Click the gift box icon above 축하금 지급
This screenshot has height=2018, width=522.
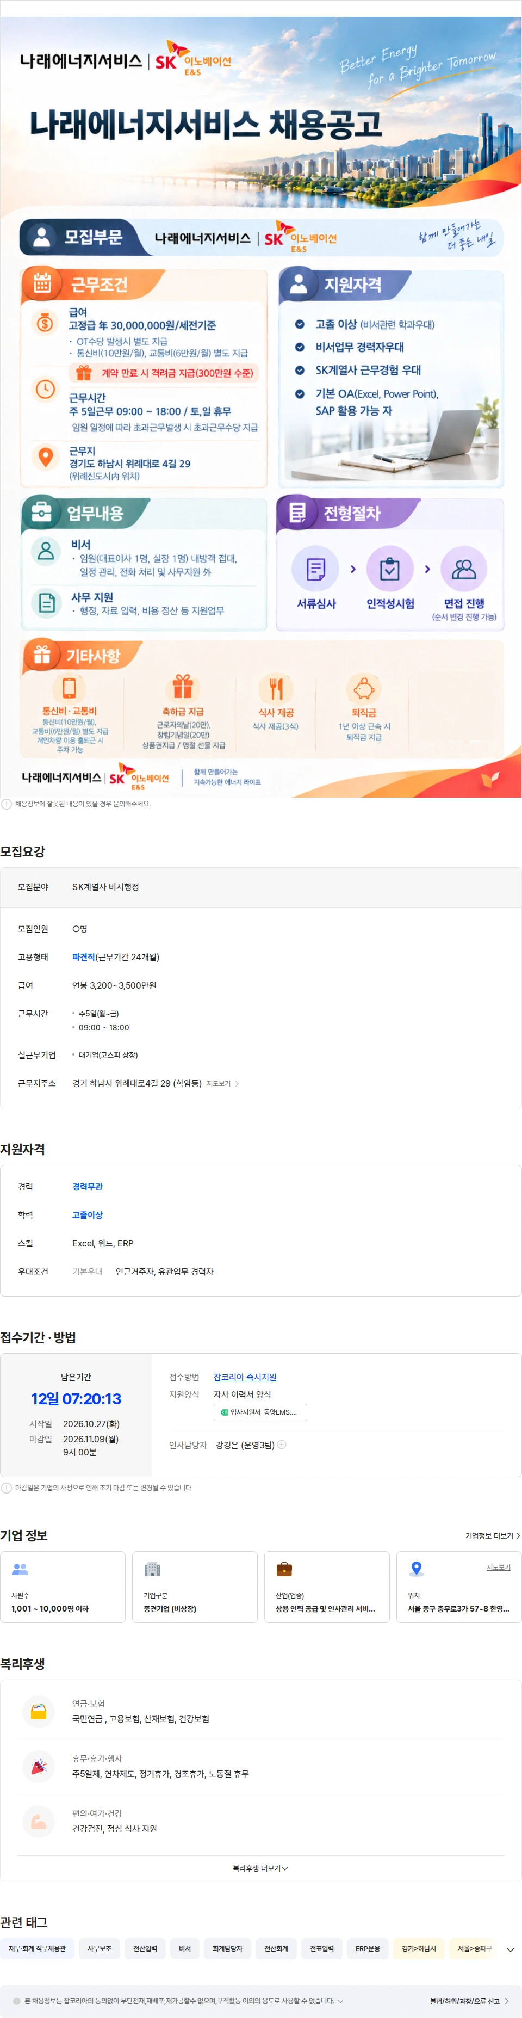coord(182,687)
